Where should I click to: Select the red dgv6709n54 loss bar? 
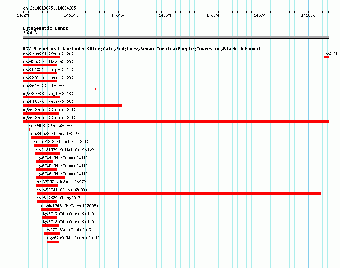point(53,242)
